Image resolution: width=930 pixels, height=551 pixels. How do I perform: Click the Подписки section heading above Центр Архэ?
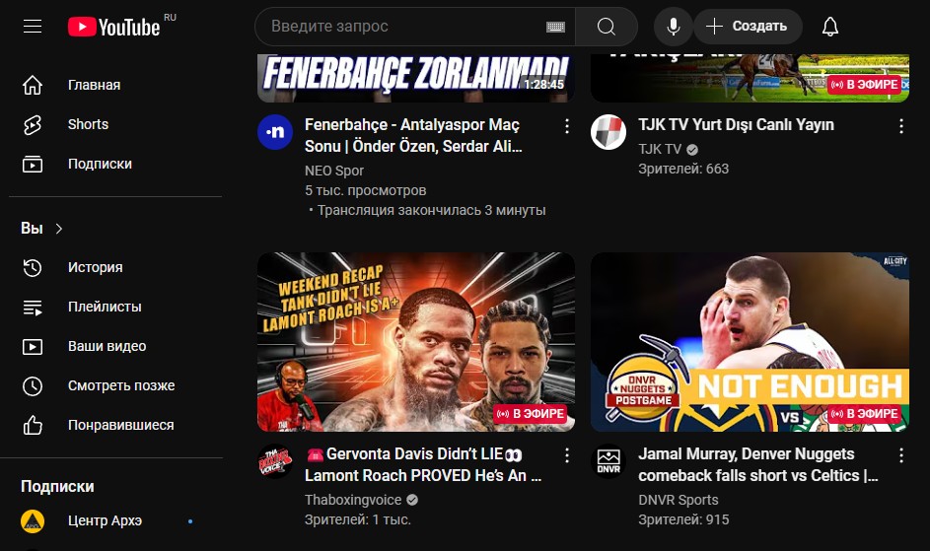57,486
